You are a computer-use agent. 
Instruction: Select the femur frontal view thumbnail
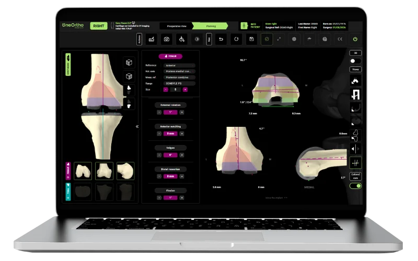pyautogui.click(x=104, y=171)
